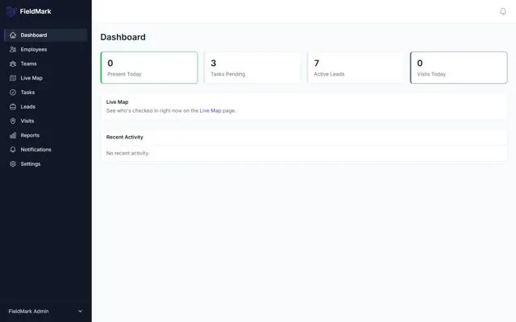
Task: Select Tasks in the sidebar
Action: pos(46,93)
